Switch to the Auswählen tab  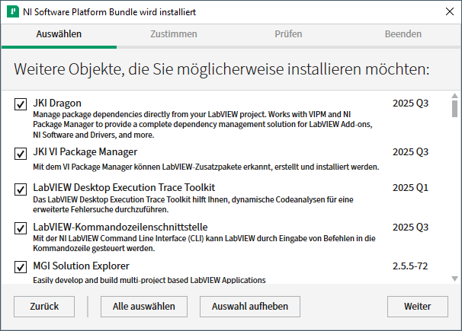pos(59,35)
